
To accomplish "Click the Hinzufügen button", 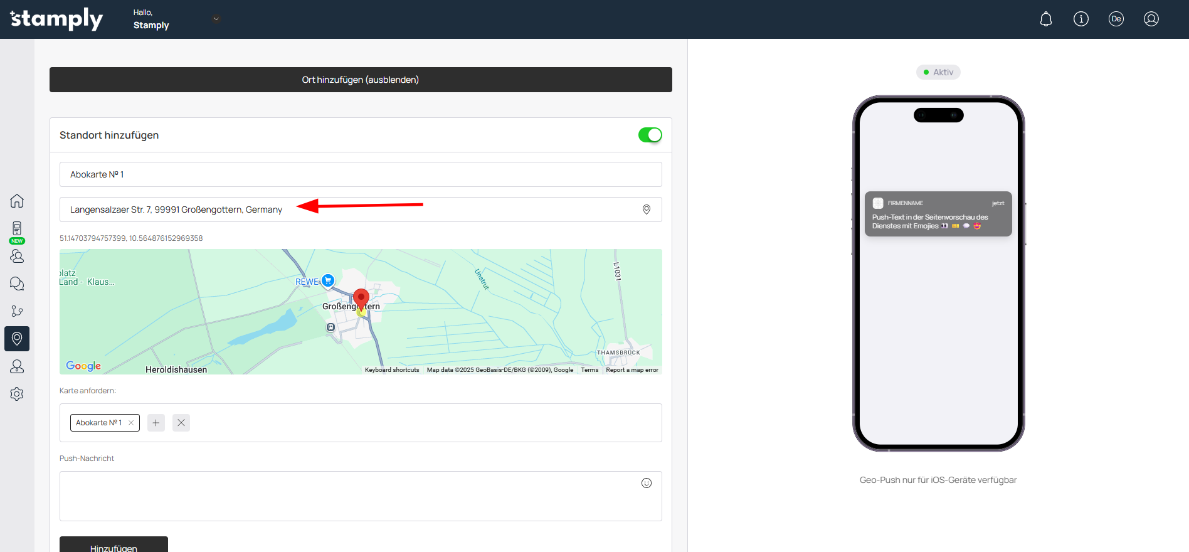I will pyautogui.click(x=114, y=545).
